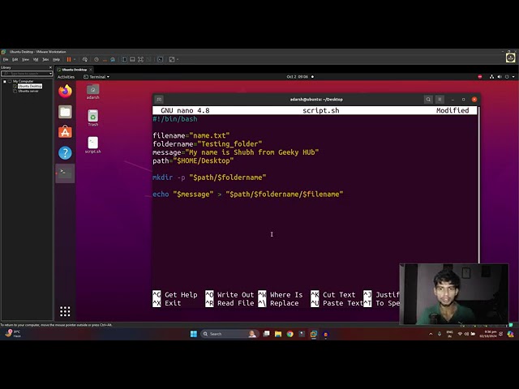Send Ctrl+Alt+Del to the virtual machine
The width and height of the screenshot is (519, 389).
point(85,59)
